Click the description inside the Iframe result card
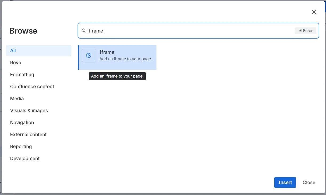 coord(126,59)
